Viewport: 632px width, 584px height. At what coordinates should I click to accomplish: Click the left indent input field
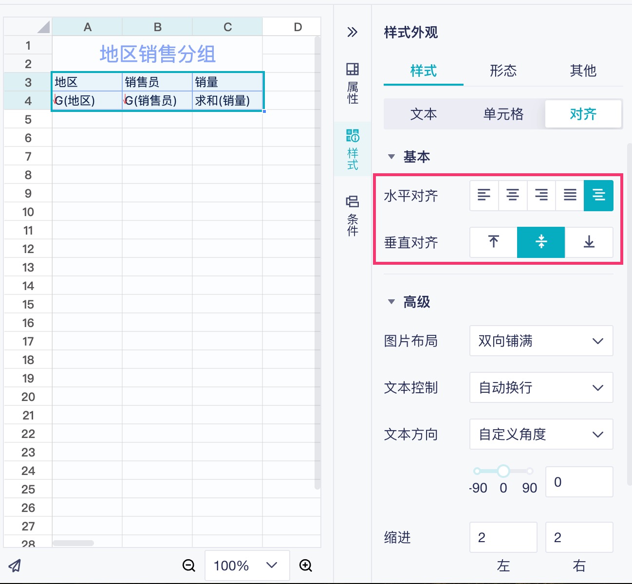pyautogui.click(x=503, y=537)
